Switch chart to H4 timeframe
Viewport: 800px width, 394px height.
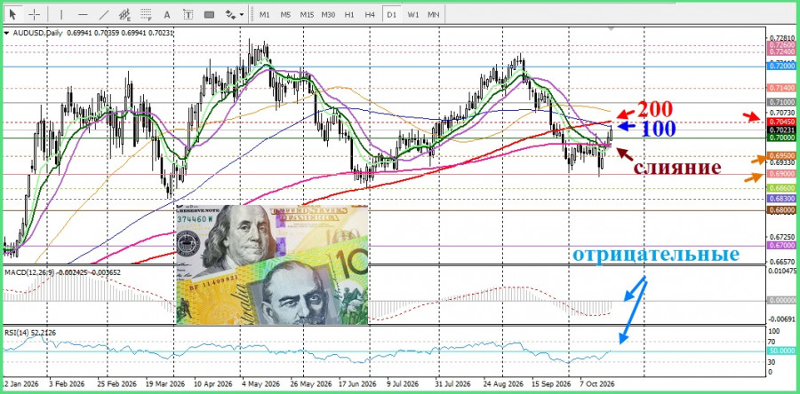pyautogui.click(x=370, y=15)
